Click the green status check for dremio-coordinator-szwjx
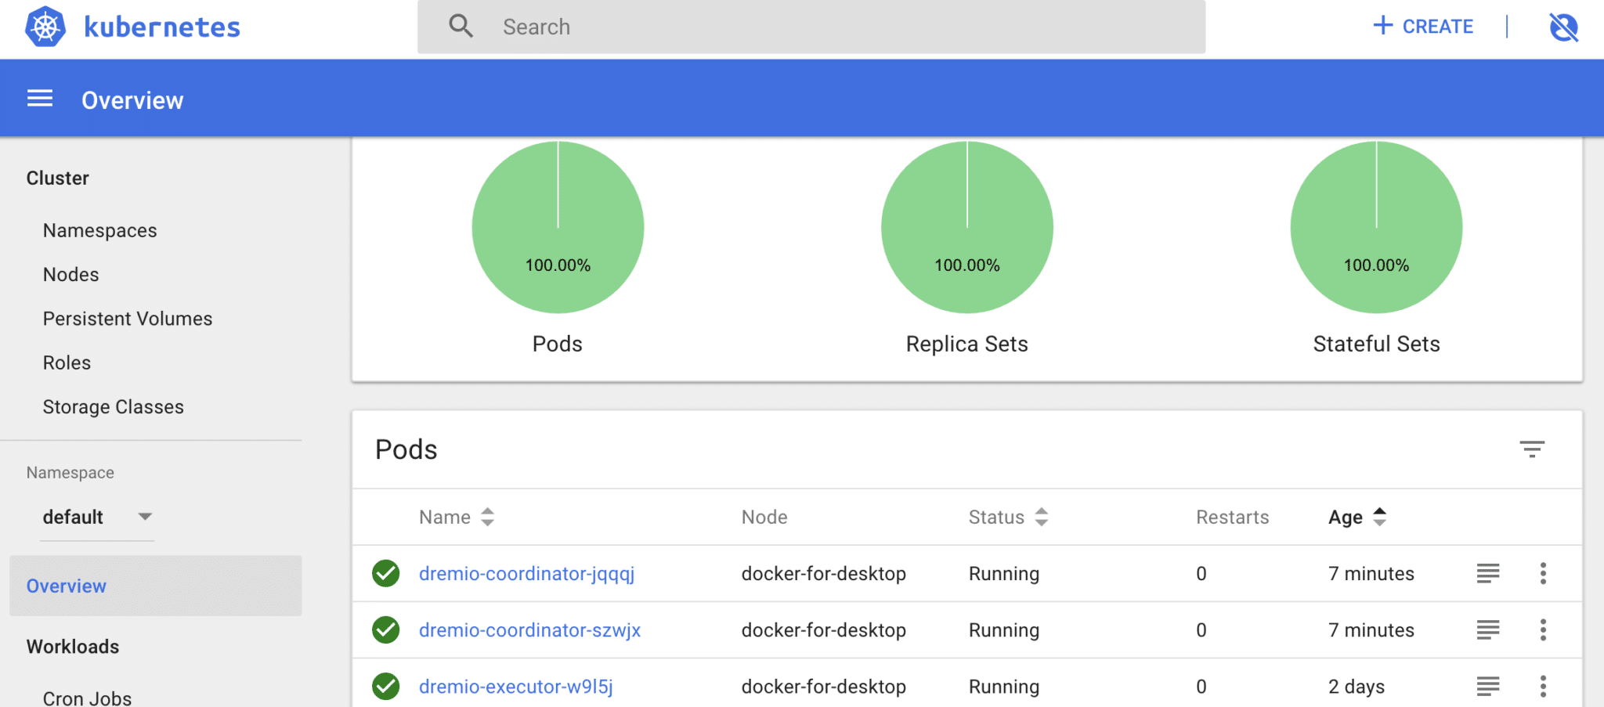 click(385, 629)
